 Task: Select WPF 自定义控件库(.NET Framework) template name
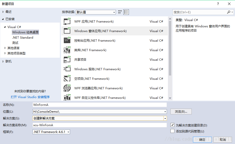click(x=100, y=98)
